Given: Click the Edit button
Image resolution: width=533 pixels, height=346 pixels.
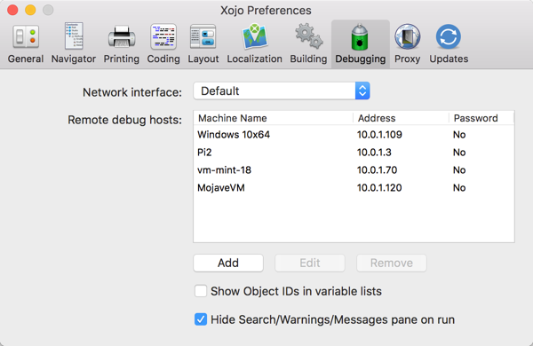Looking at the screenshot, I should point(310,263).
